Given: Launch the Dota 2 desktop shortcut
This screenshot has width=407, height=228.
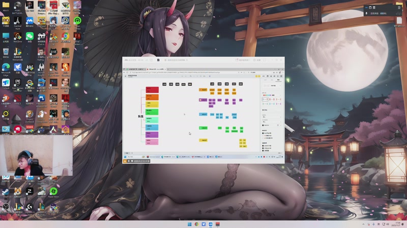Looking at the screenshot, I should 18,99.
